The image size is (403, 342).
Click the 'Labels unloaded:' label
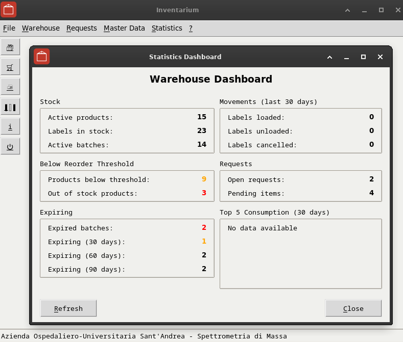[260, 131]
